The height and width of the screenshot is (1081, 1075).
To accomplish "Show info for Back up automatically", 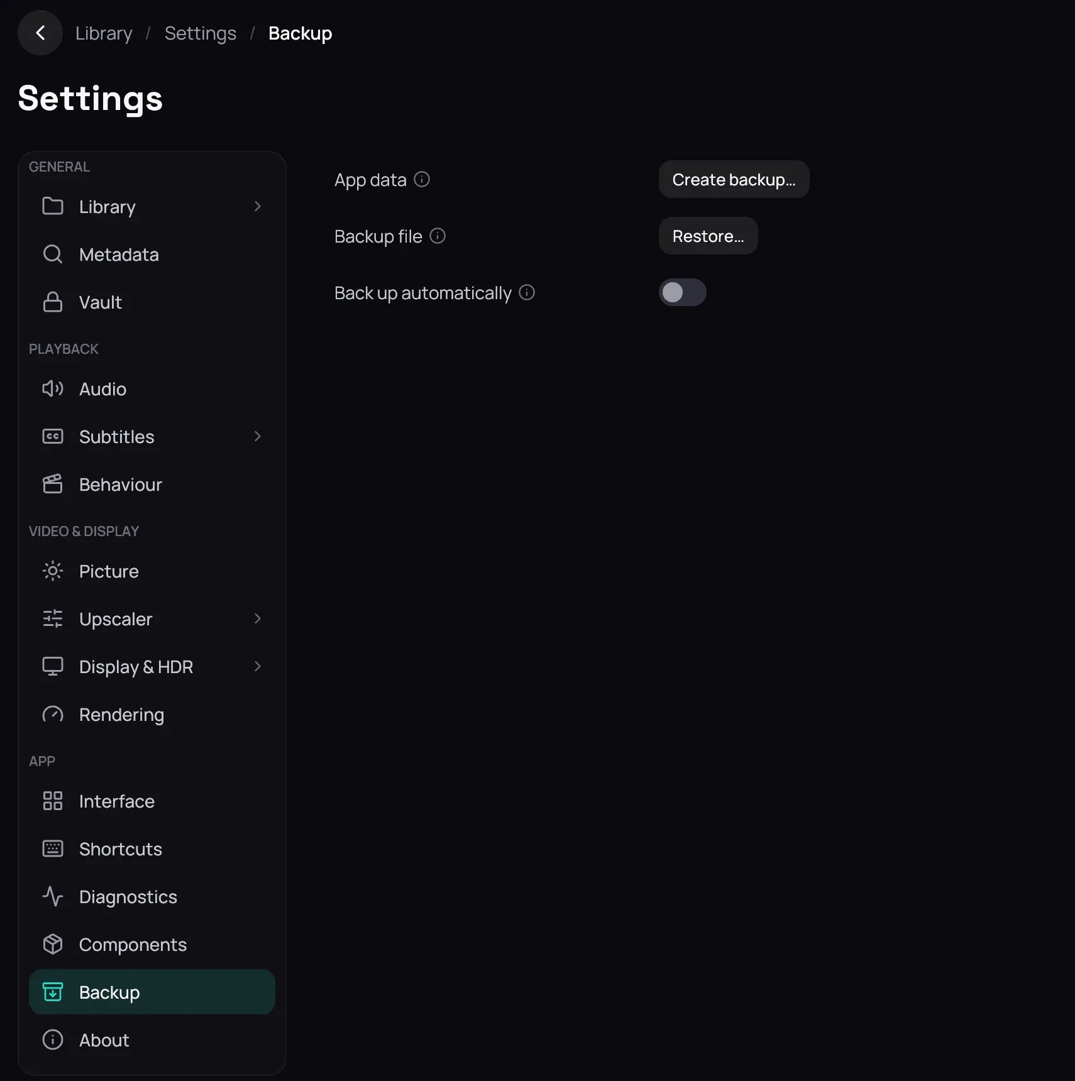I will [x=527, y=293].
